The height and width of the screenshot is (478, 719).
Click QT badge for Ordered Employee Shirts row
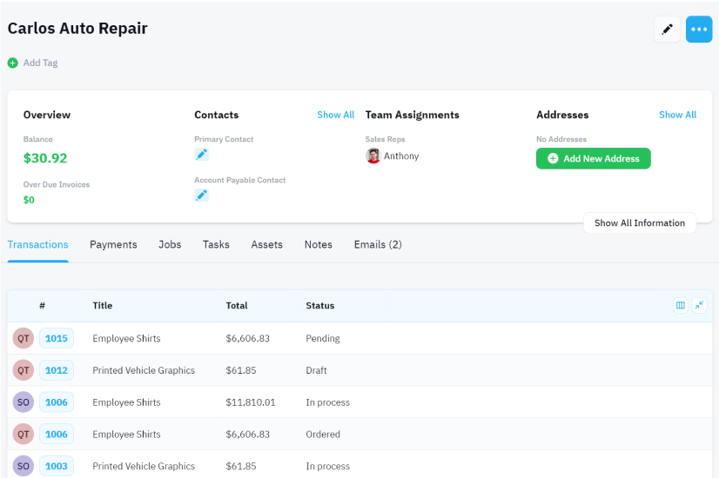[24, 434]
